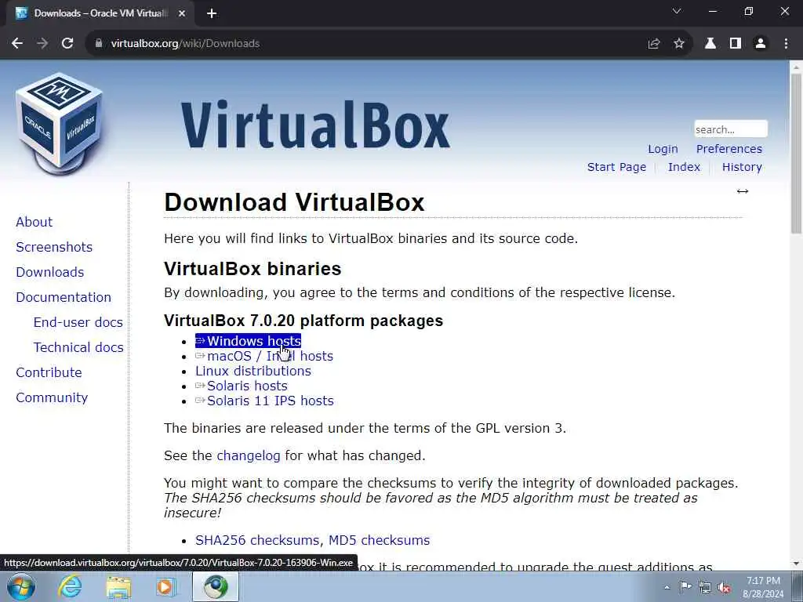
Task: Click the share page icon in address bar
Action: click(x=653, y=44)
